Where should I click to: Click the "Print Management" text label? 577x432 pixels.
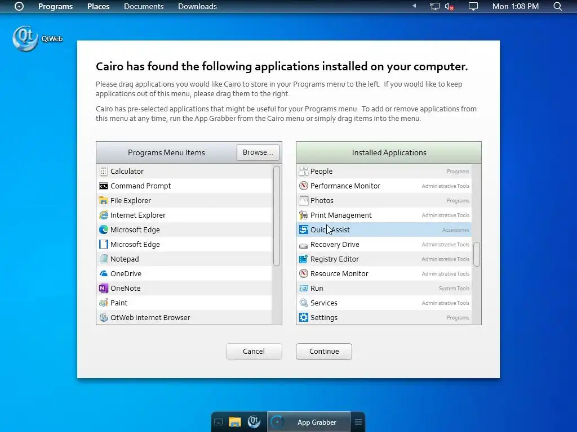pos(341,215)
